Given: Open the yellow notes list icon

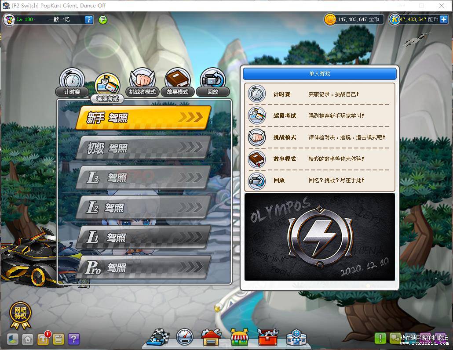Looking at the screenshot, I should pyautogui.click(x=58, y=339).
